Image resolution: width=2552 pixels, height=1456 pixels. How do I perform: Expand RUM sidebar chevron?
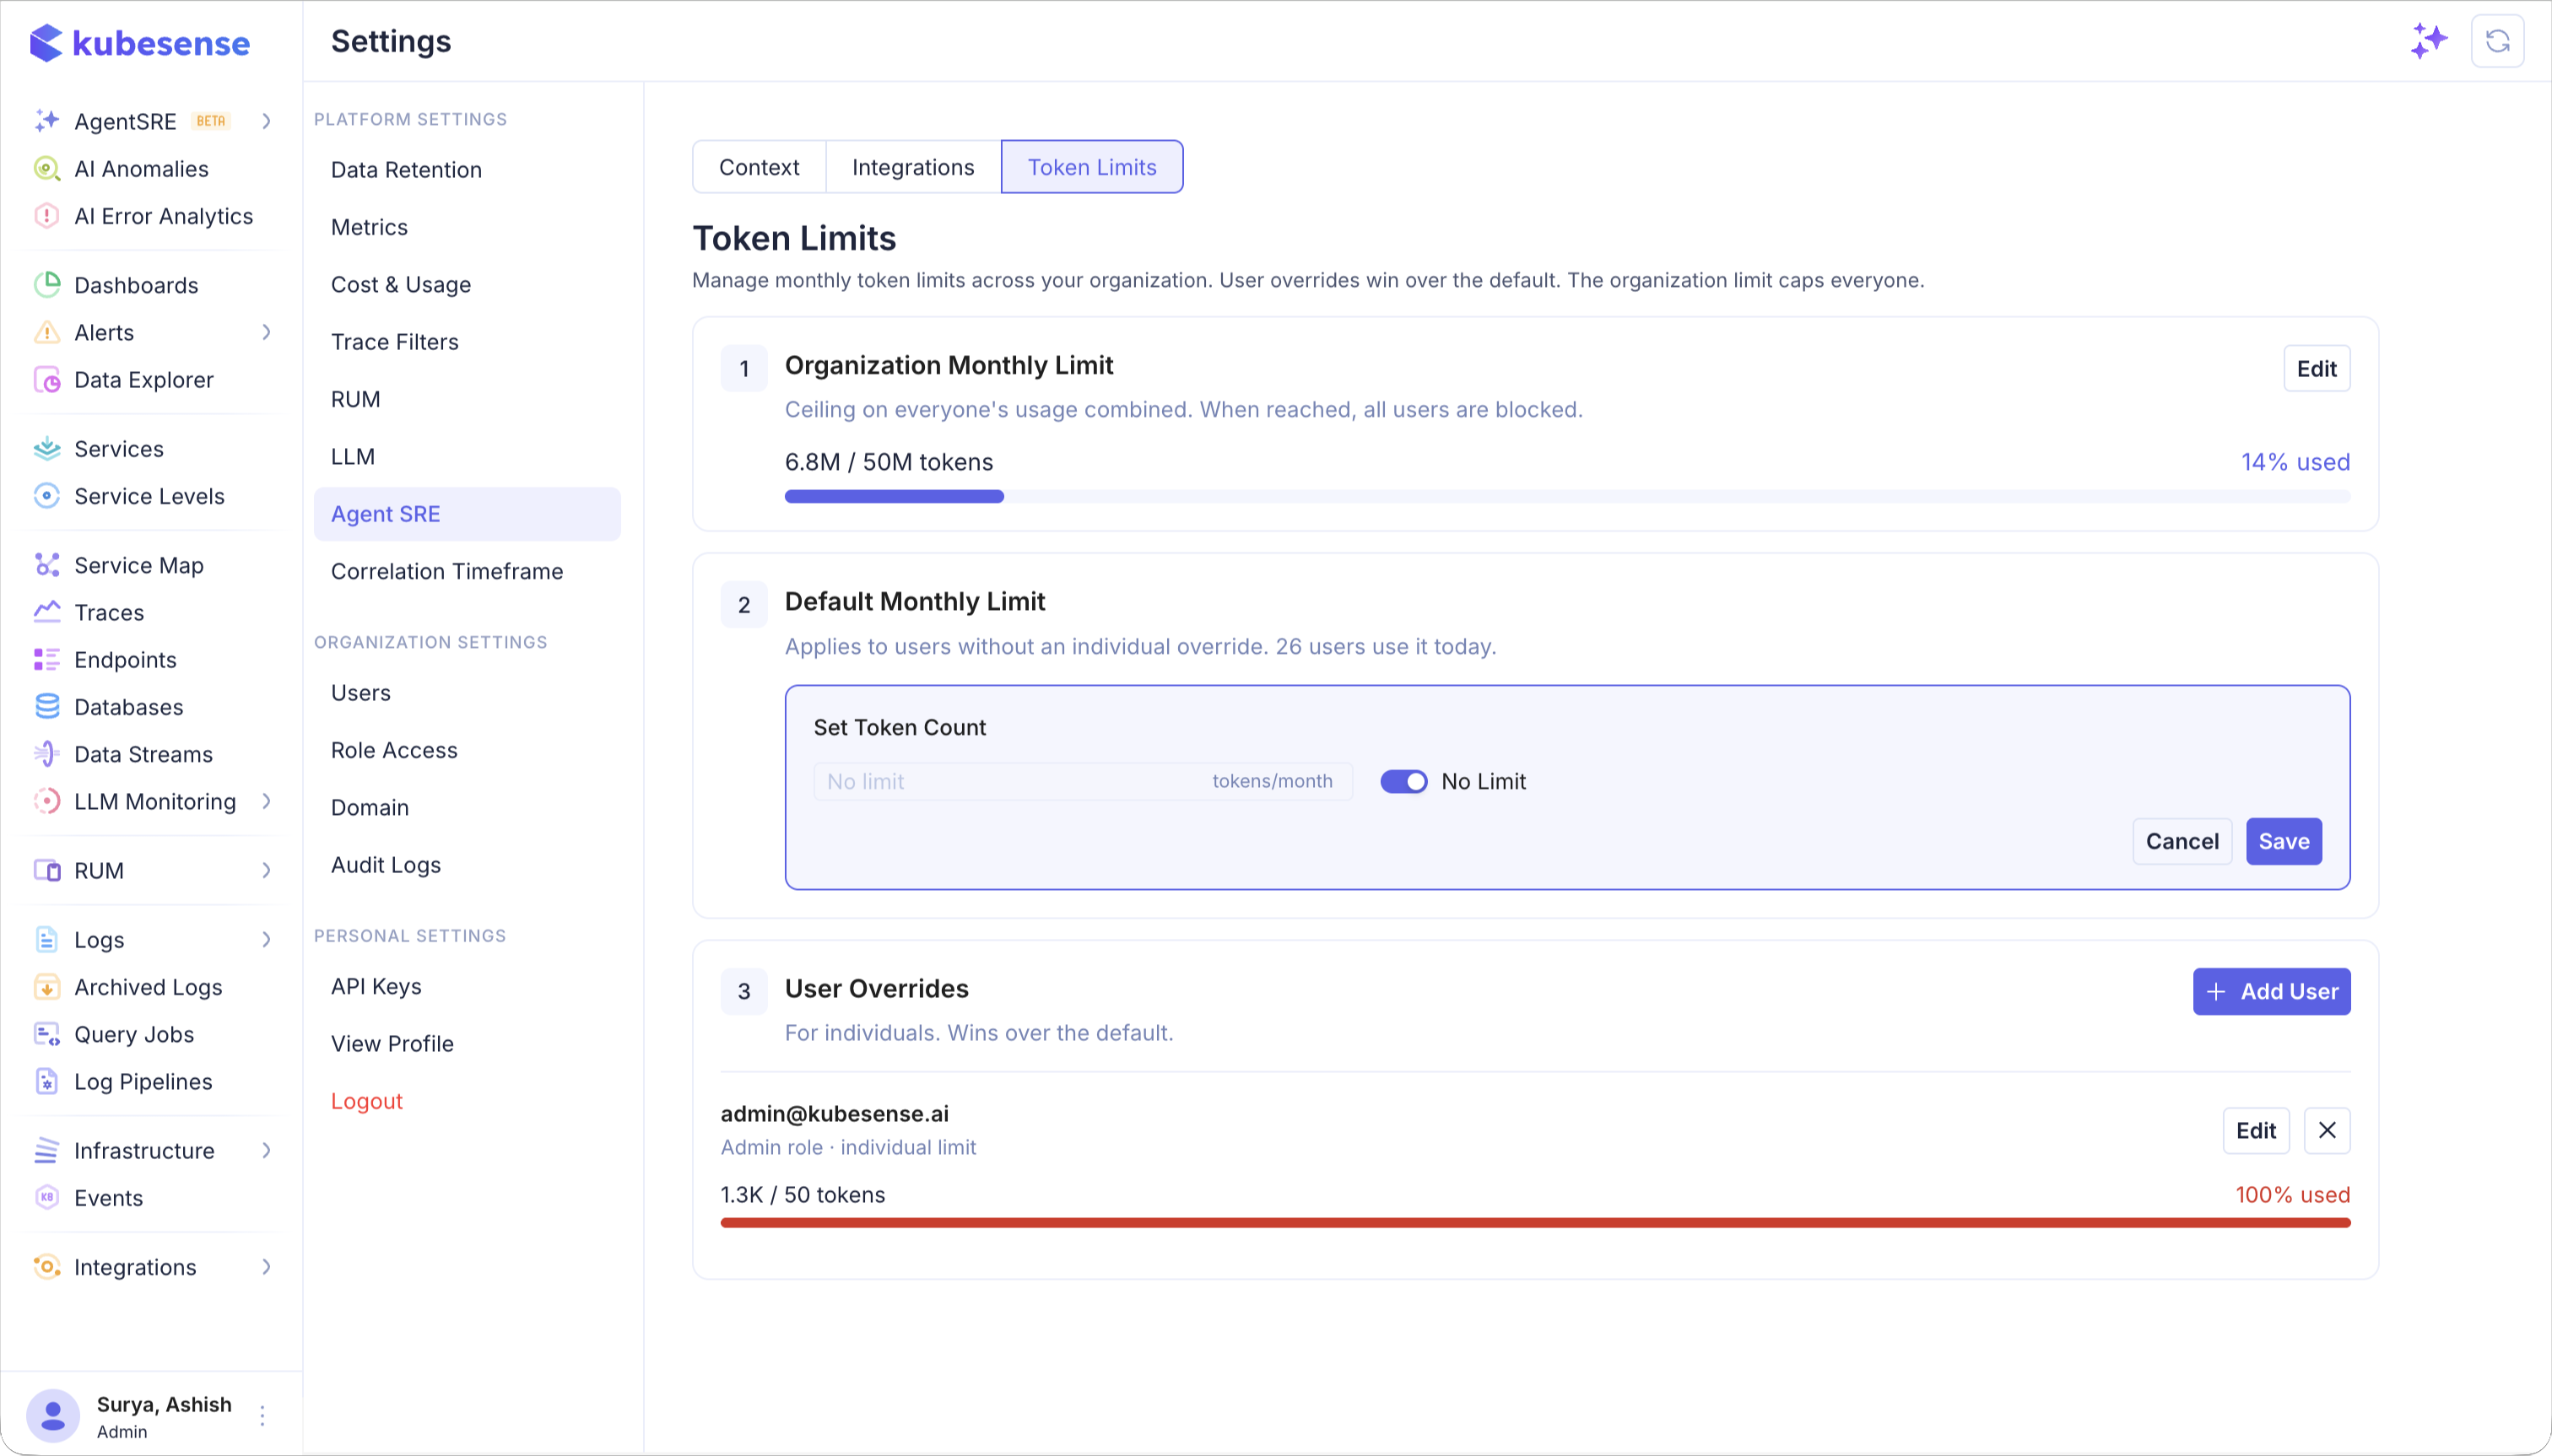click(x=266, y=871)
